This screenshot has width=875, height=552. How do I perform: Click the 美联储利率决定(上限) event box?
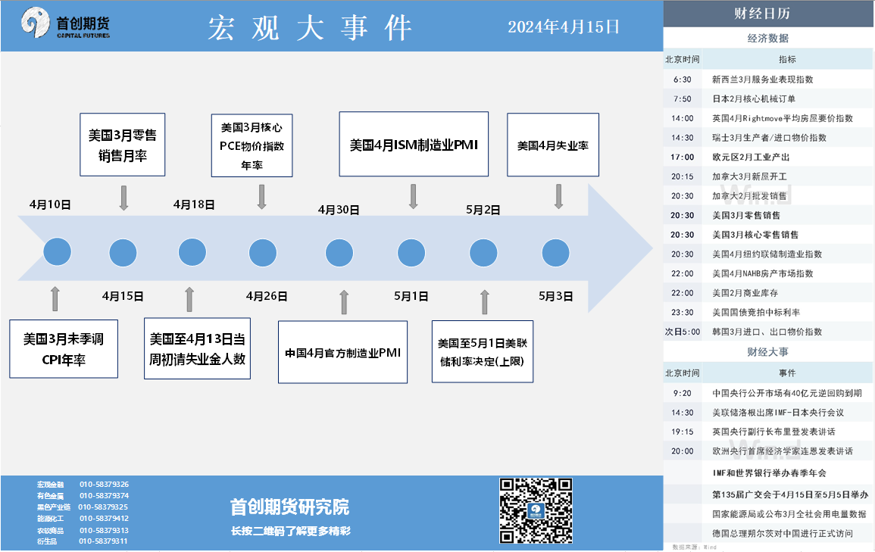click(x=483, y=351)
